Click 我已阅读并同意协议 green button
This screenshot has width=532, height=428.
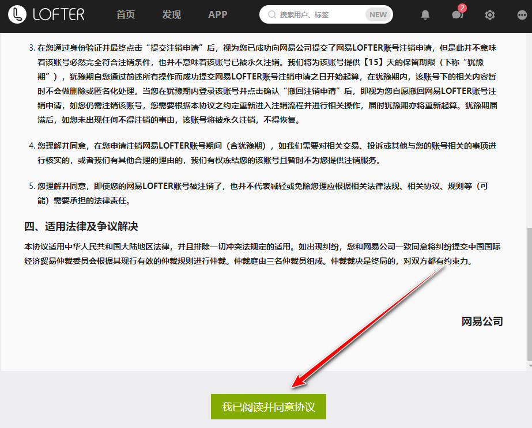tap(269, 407)
